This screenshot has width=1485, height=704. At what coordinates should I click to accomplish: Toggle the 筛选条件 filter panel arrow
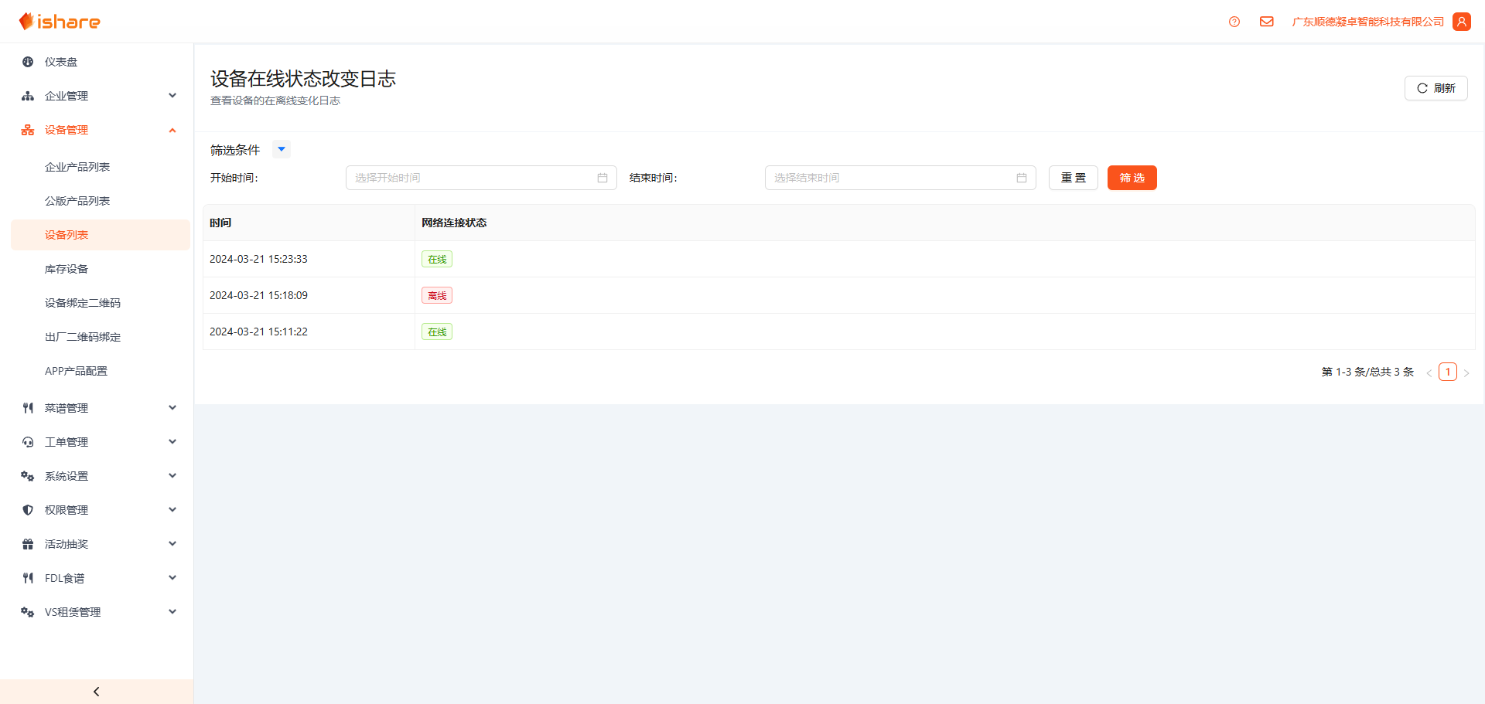click(x=282, y=149)
